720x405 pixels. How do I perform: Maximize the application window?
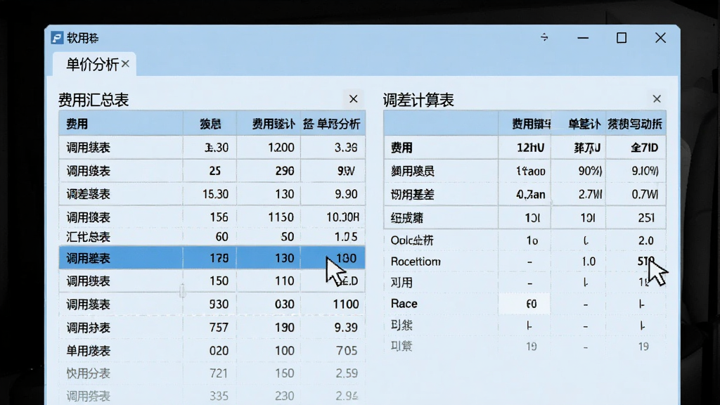point(622,38)
